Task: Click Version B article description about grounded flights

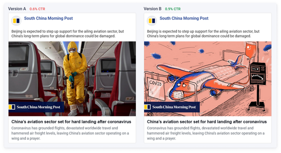Action: coord(206,133)
